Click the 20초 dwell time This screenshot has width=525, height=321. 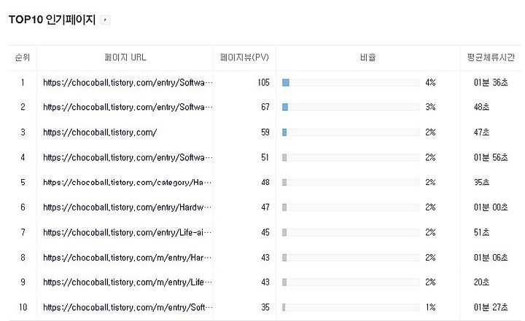pyautogui.click(x=481, y=282)
